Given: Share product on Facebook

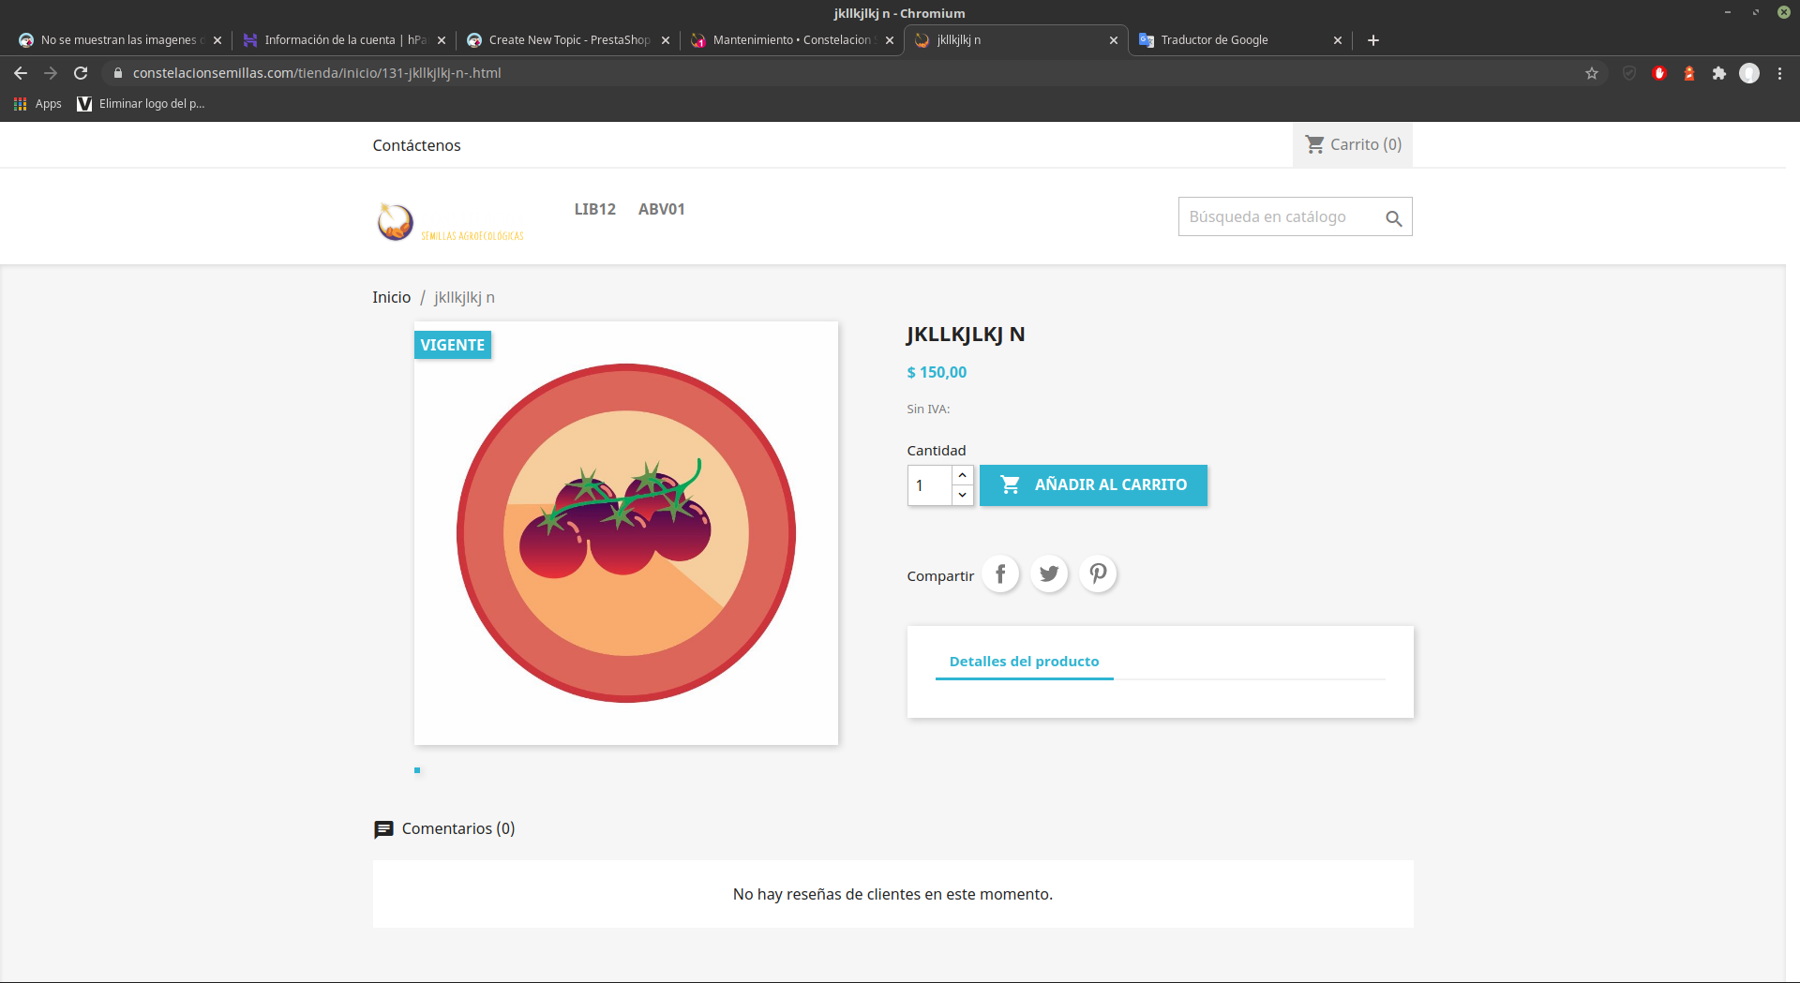Looking at the screenshot, I should coord(1000,573).
